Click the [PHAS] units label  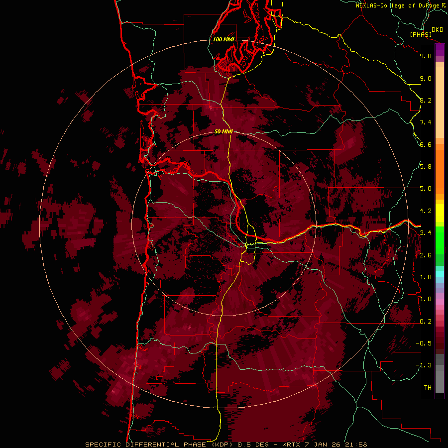coord(421,34)
